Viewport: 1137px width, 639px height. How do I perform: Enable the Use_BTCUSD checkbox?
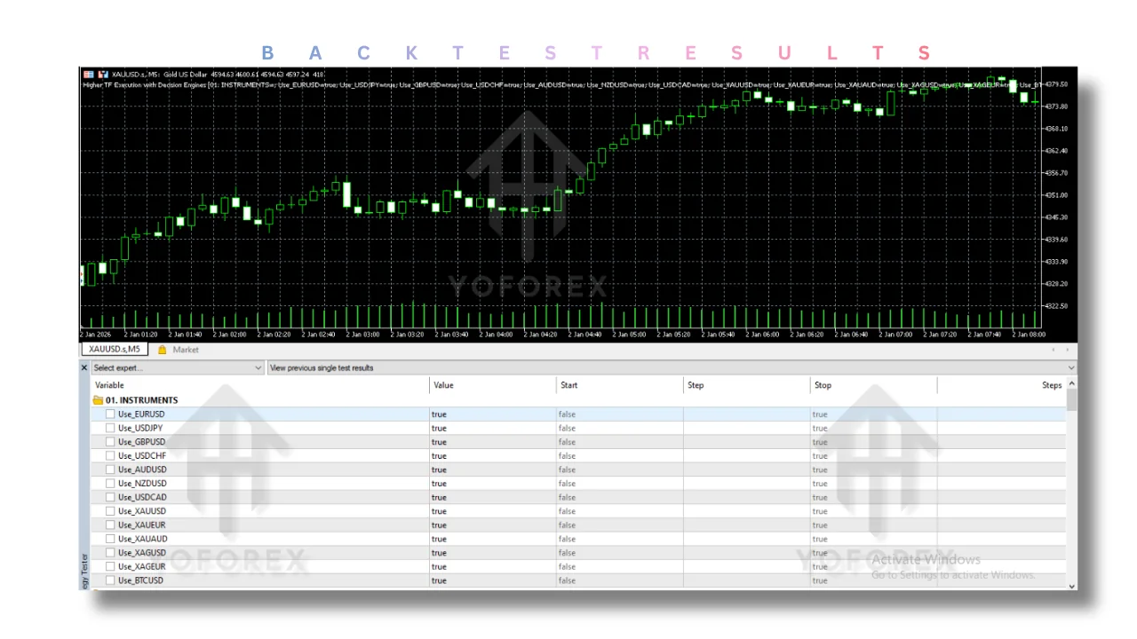pos(110,580)
